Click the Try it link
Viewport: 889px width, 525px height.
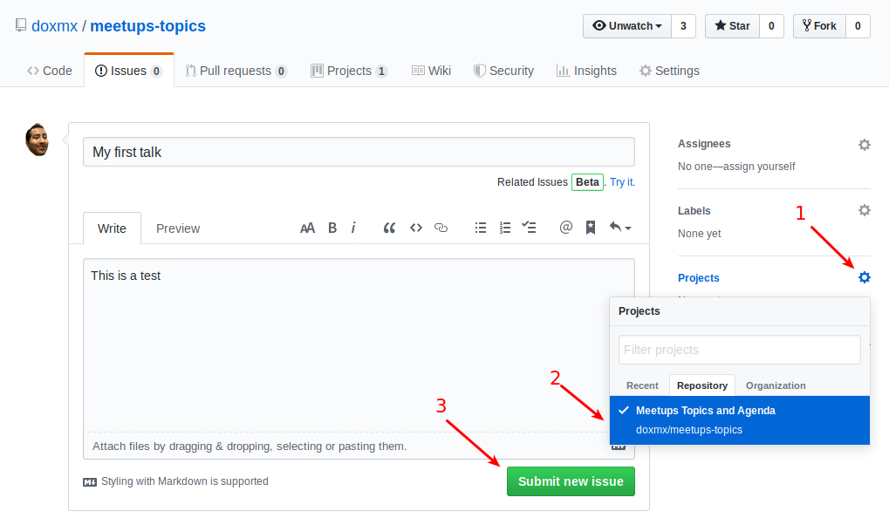click(x=622, y=182)
